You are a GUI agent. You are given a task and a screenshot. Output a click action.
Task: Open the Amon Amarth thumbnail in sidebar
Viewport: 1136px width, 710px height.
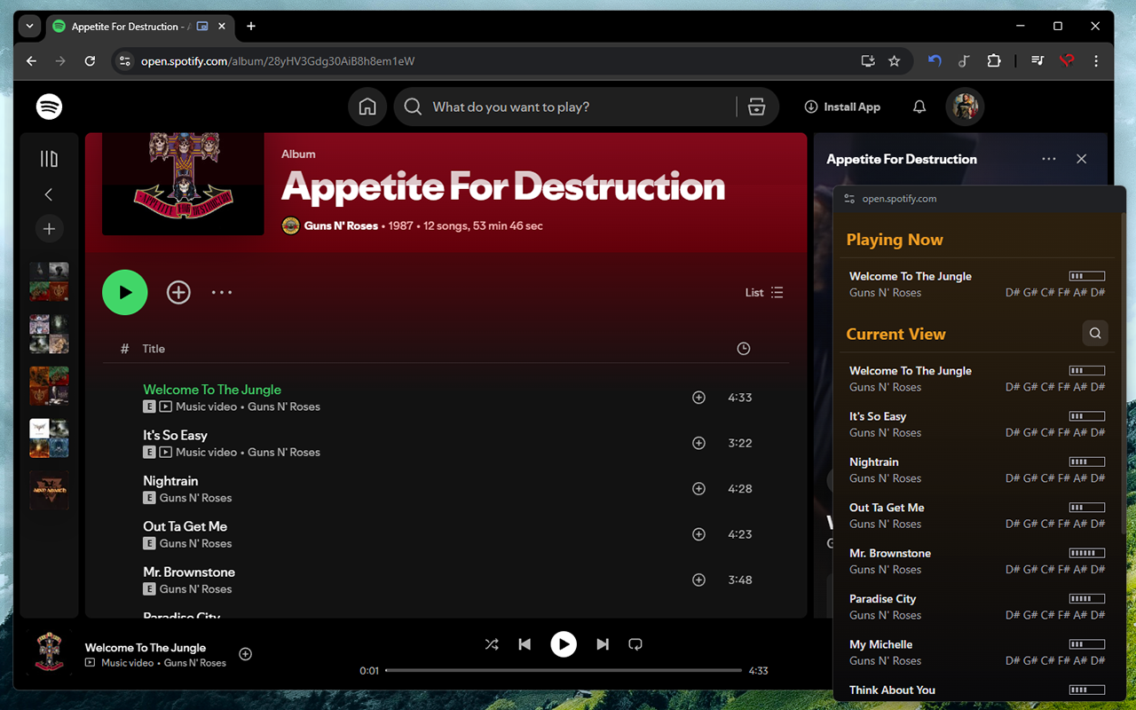pos(49,490)
